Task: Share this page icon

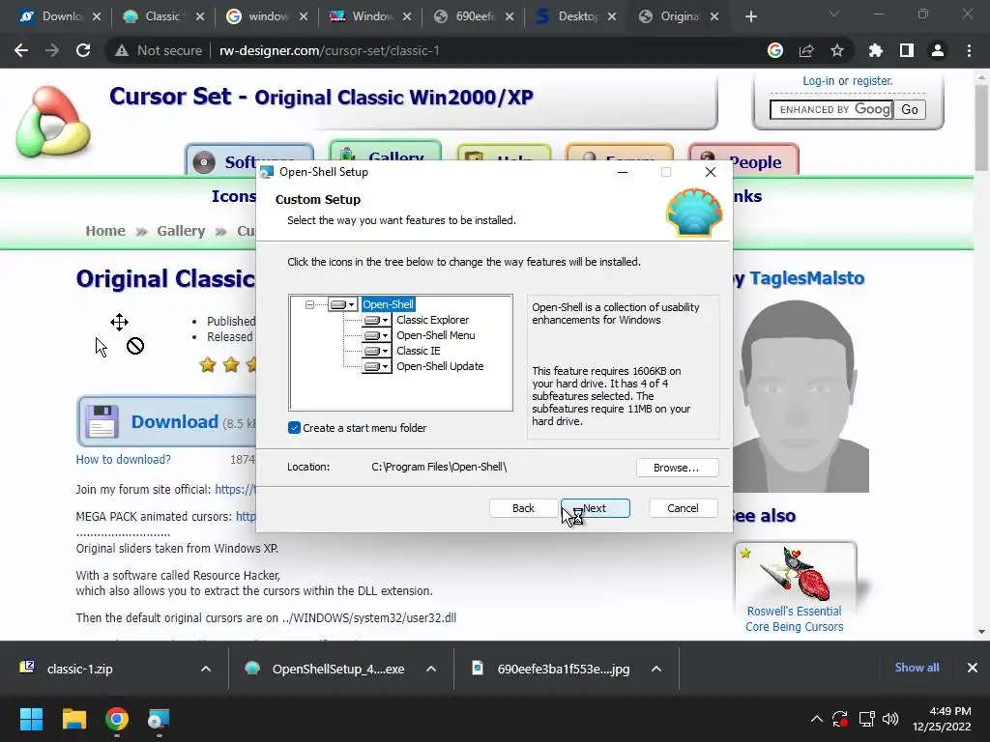Action: click(806, 50)
